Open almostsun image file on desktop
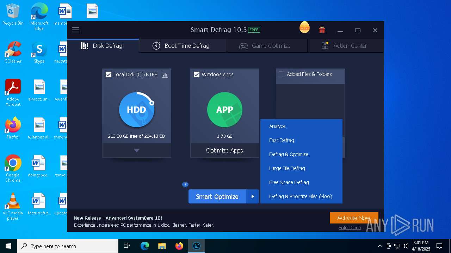The image size is (451, 253). click(39, 90)
